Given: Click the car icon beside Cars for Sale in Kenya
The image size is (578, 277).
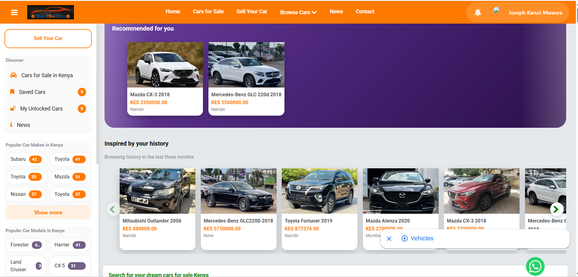Looking at the screenshot, I should pos(14,75).
